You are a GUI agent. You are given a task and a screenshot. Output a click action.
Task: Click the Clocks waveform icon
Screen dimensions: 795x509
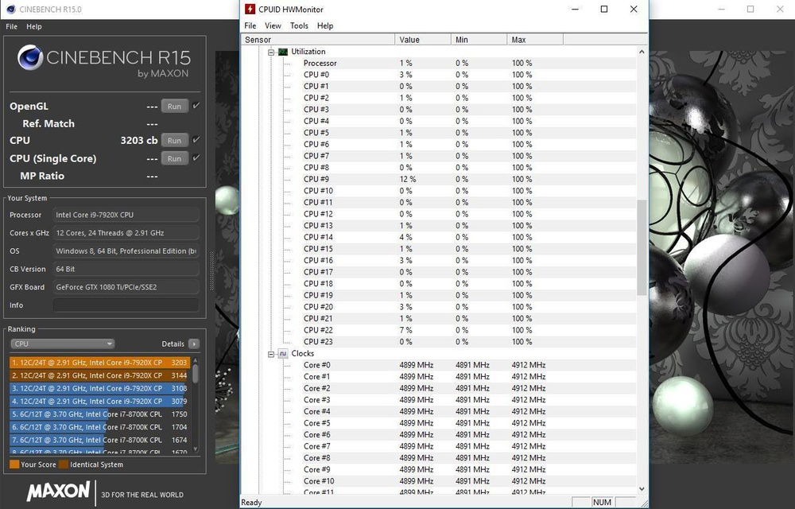point(282,353)
